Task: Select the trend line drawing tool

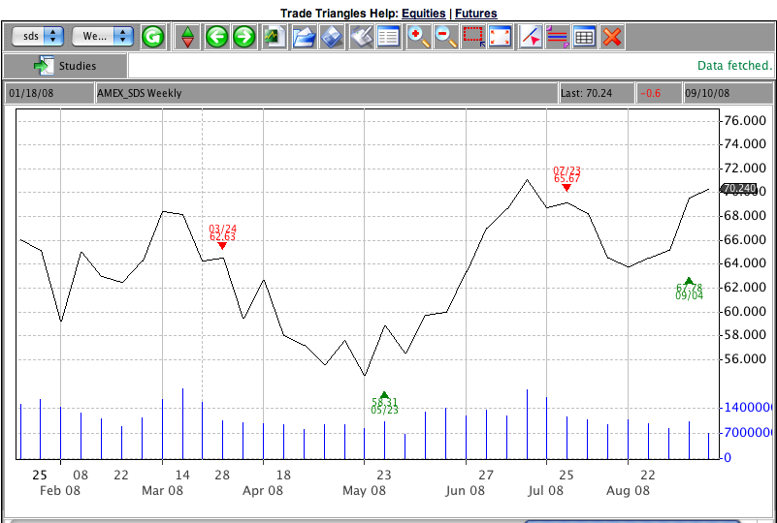Action: coord(531,37)
